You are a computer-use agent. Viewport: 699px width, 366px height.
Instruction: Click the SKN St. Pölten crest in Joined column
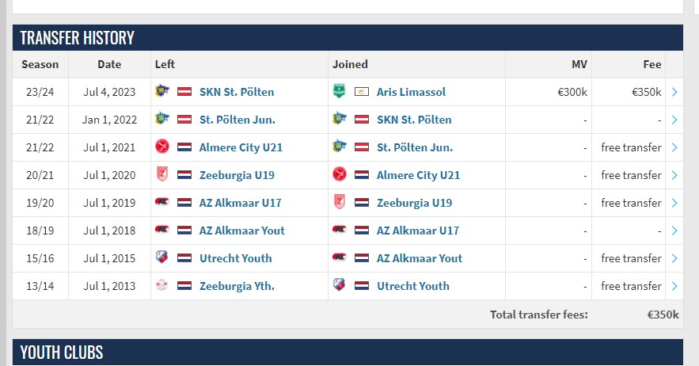click(x=340, y=119)
